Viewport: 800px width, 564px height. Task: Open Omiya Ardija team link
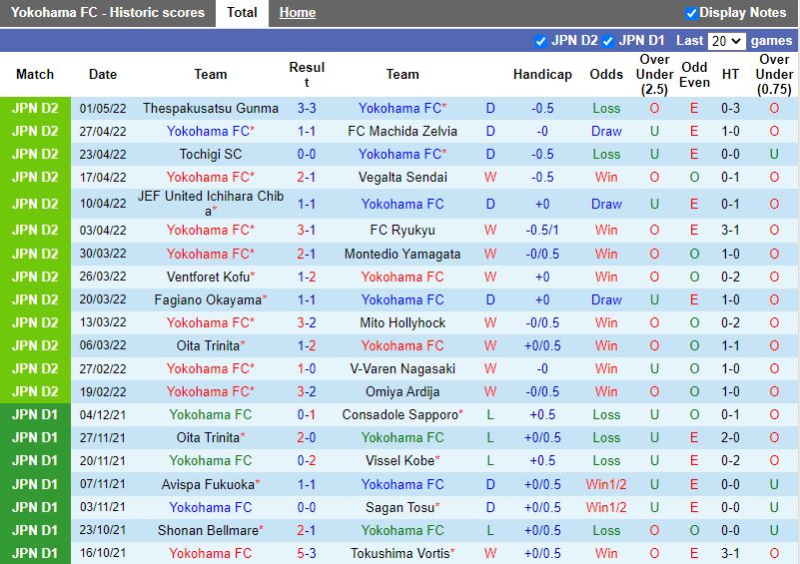(402, 391)
